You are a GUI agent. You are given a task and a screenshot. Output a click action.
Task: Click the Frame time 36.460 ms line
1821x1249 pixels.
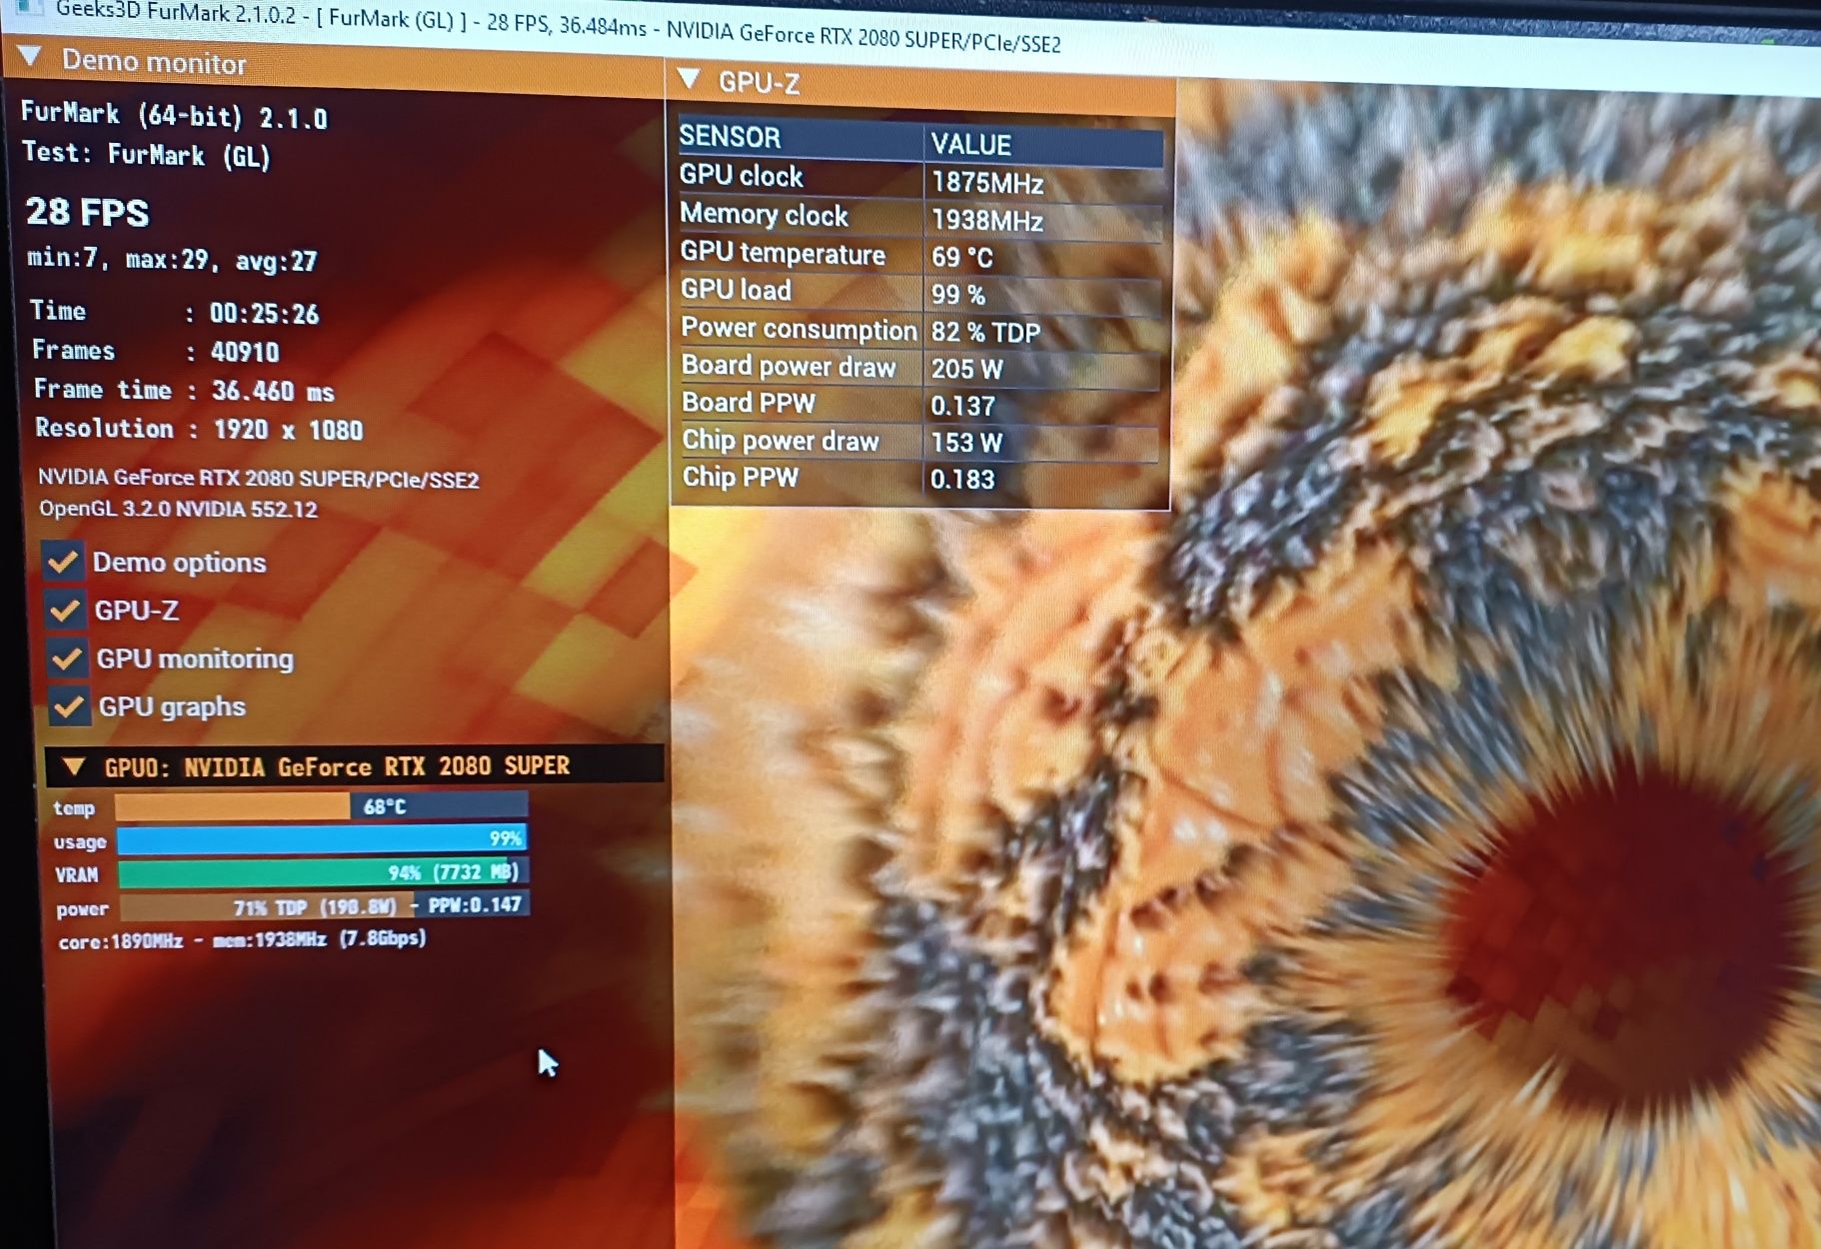tap(185, 390)
